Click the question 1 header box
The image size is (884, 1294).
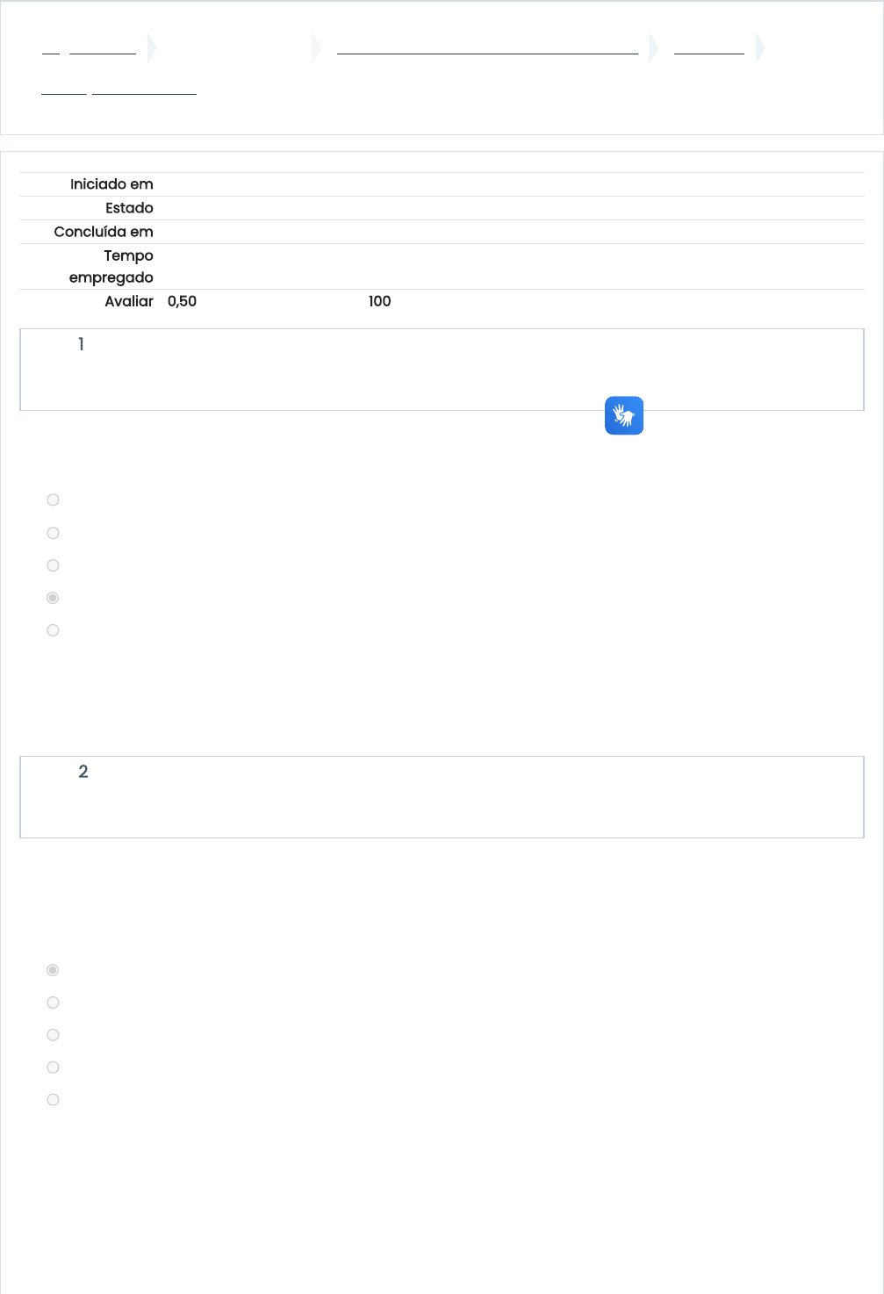(442, 370)
